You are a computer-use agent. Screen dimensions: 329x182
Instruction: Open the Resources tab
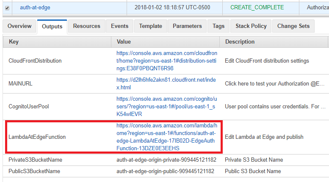click(x=87, y=26)
